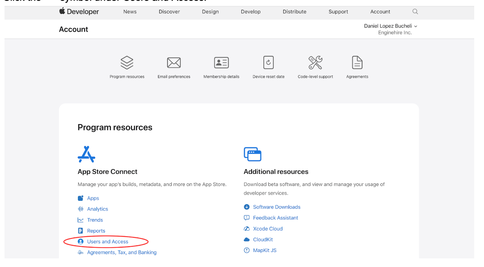The height and width of the screenshot is (267, 484).
Task: Click the CloudKit cloud icon
Action: (x=247, y=240)
